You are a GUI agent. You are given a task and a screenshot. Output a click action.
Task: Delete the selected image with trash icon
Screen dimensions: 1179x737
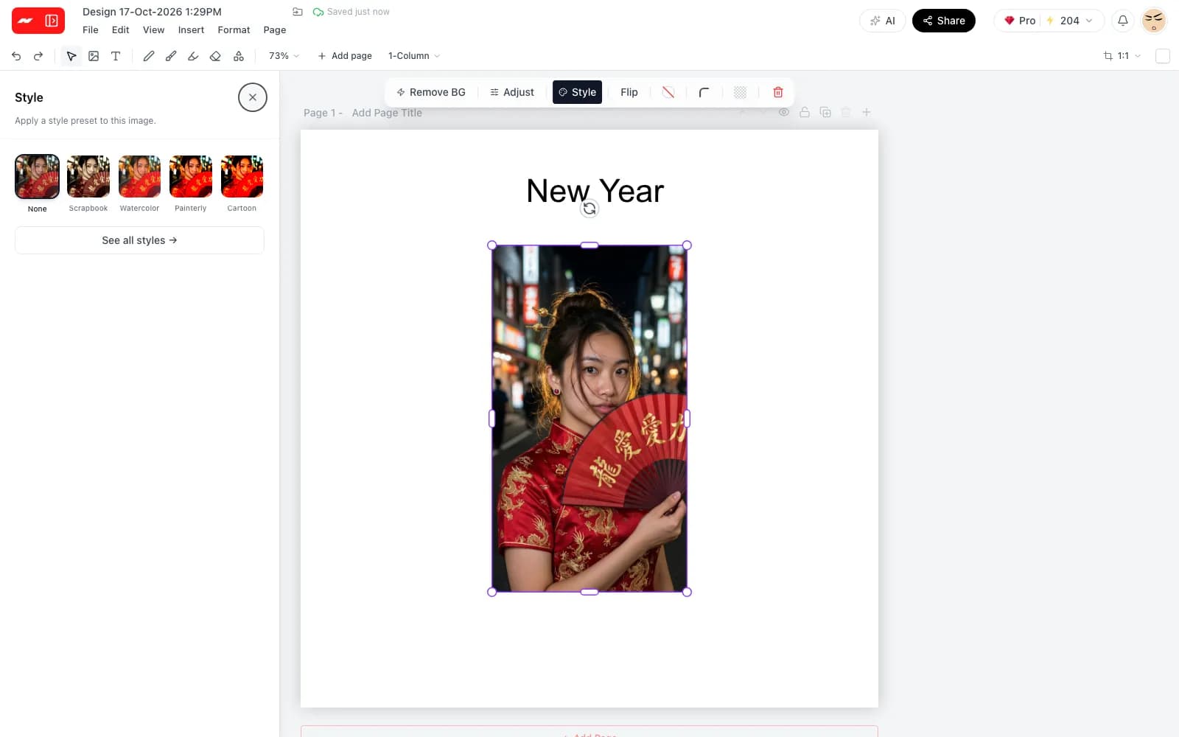(778, 92)
